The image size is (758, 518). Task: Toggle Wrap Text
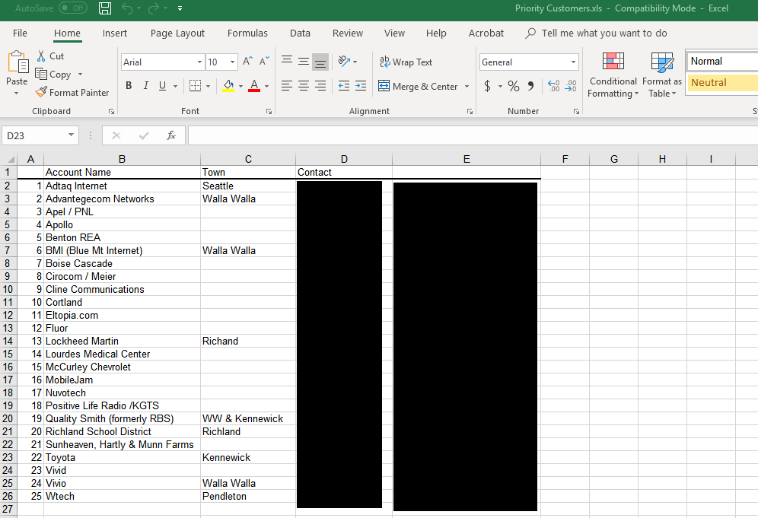406,62
